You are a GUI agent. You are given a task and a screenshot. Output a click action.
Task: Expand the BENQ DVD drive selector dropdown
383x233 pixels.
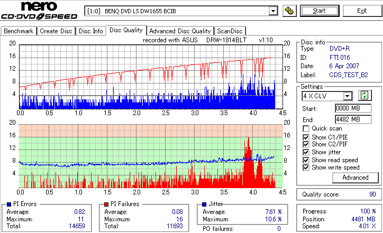pyautogui.click(x=273, y=11)
